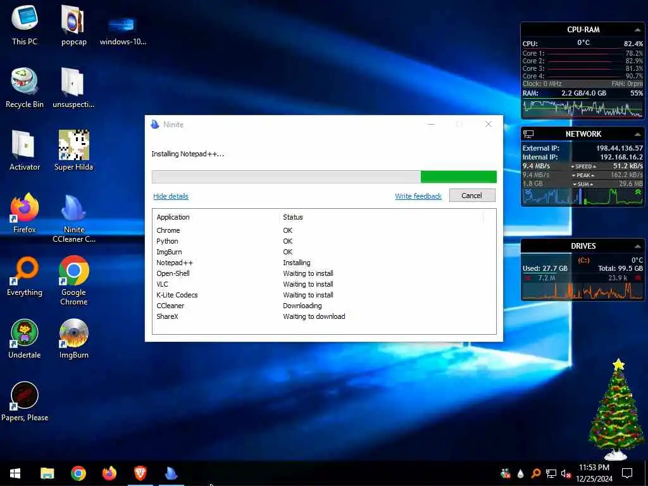
Task: Click the RAM usage graph in CPU-RAM gadget
Action: (583, 109)
